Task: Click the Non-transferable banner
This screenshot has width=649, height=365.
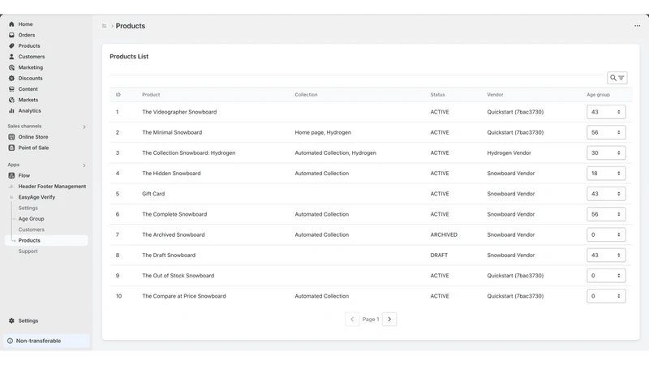Action: coord(46,341)
